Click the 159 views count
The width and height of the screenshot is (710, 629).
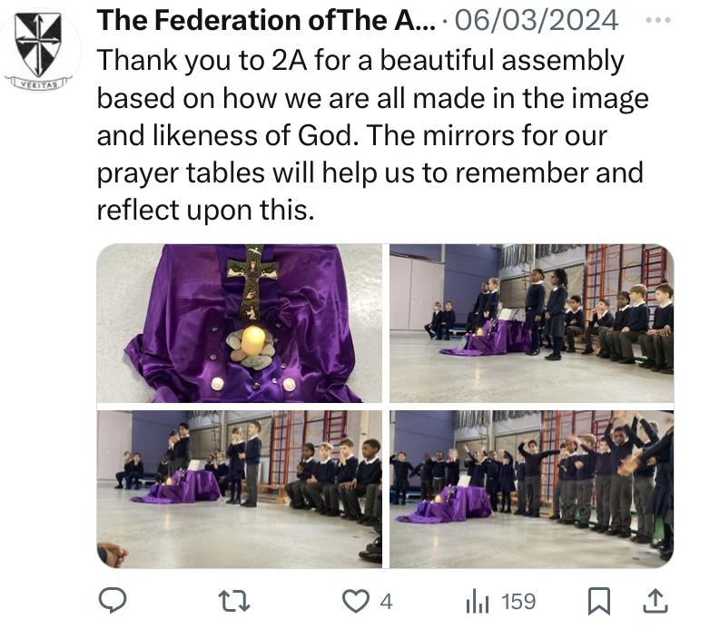(x=518, y=602)
